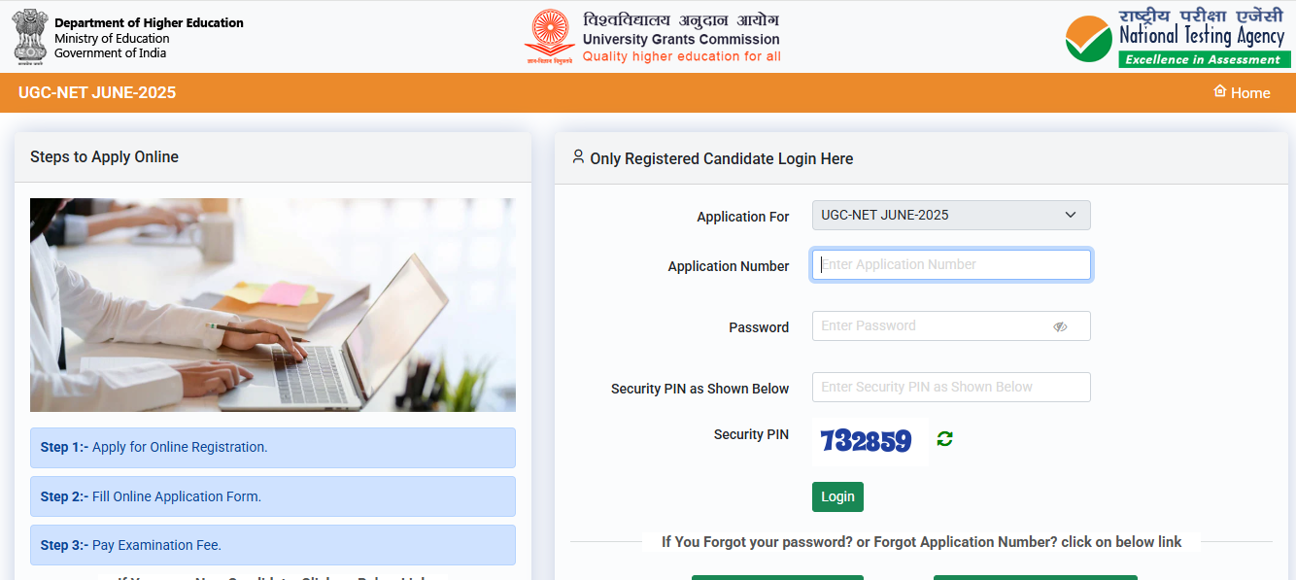Expand the UGC-NET JUNE-2025 chevron arrow
Viewport: 1296px width, 580px height.
point(1071,215)
